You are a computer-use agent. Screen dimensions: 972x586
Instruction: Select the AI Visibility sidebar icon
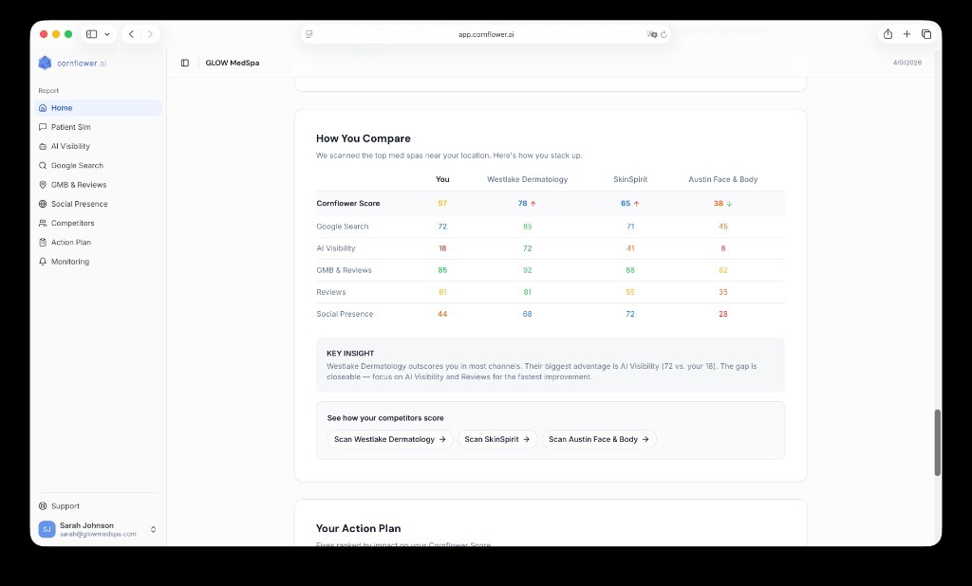coord(43,146)
